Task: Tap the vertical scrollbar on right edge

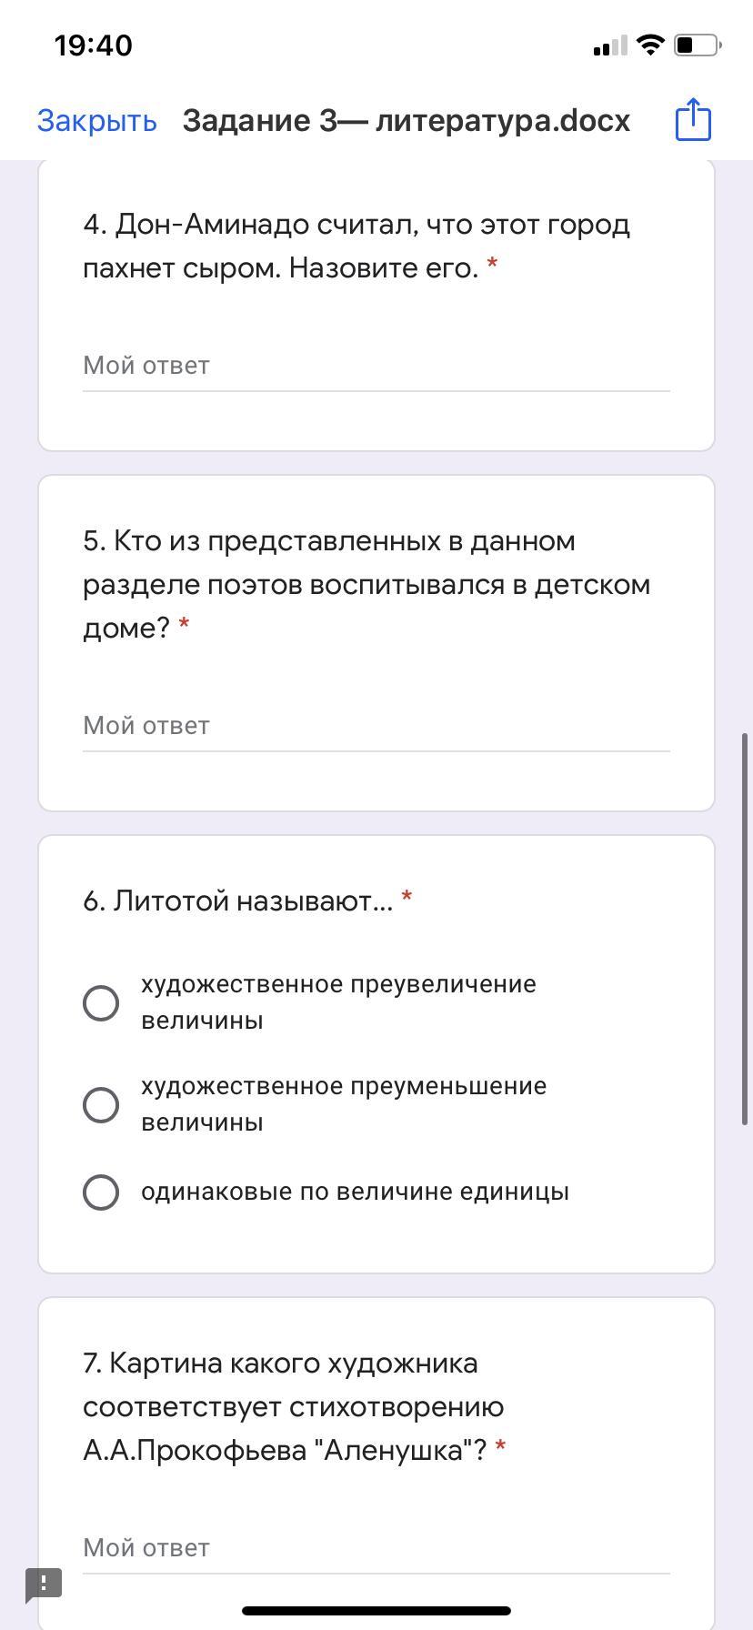Action: tap(746, 928)
